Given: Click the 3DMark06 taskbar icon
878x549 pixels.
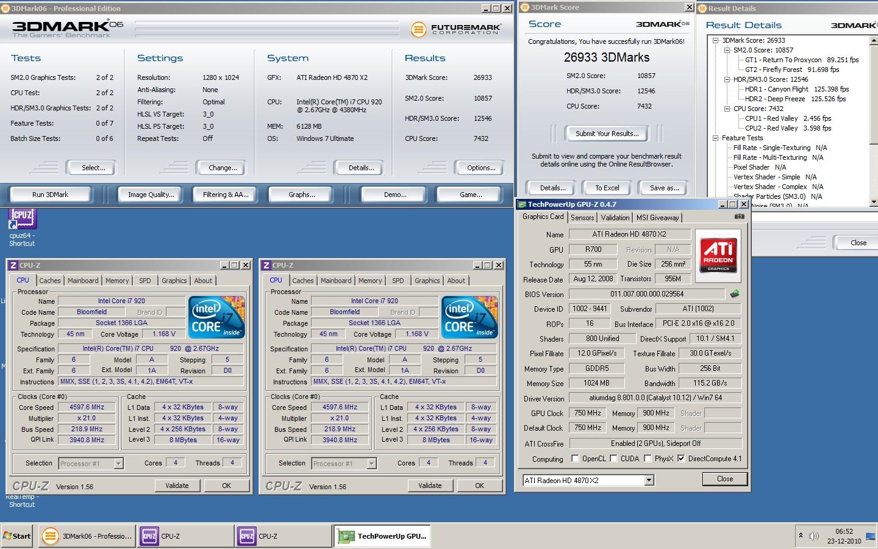Looking at the screenshot, I should tap(87, 536).
